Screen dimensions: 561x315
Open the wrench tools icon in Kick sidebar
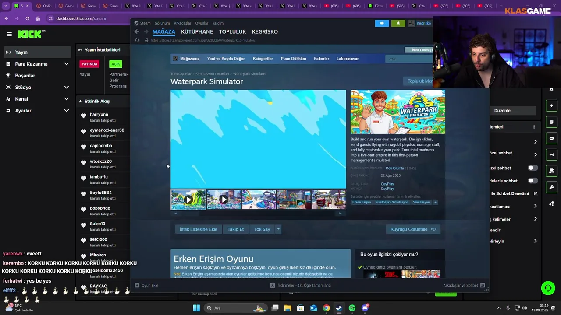click(552, 187)
